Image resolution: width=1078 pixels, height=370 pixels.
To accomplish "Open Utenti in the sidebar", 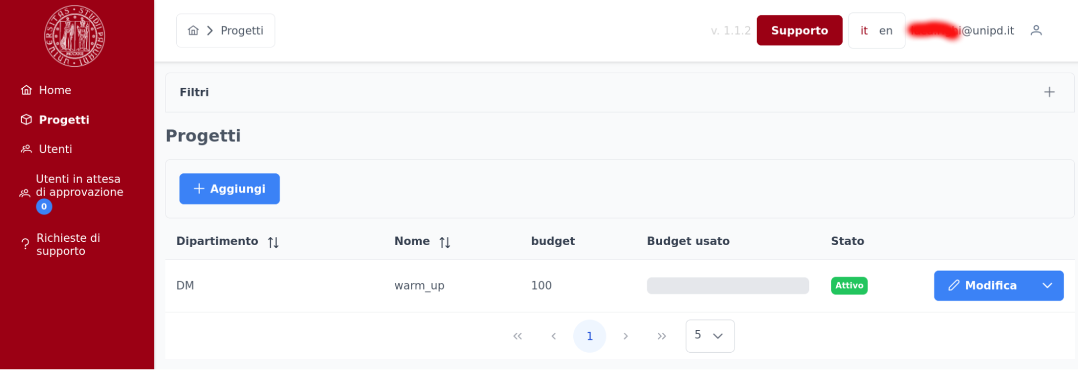I will click(x=55, y=149).
